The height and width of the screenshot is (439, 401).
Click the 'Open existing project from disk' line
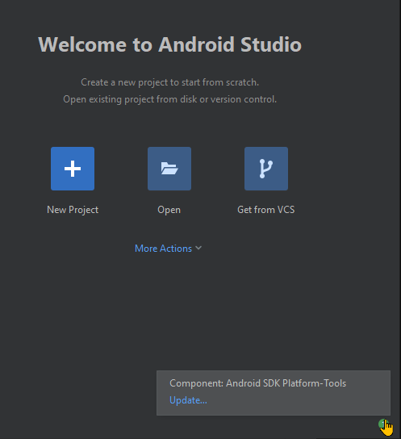(x=170, y=99)
